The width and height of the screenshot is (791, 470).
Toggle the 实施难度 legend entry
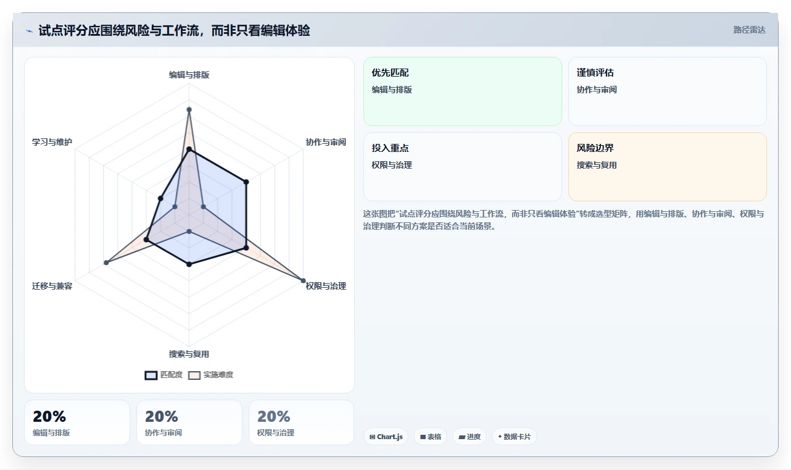tap(210, 375)
